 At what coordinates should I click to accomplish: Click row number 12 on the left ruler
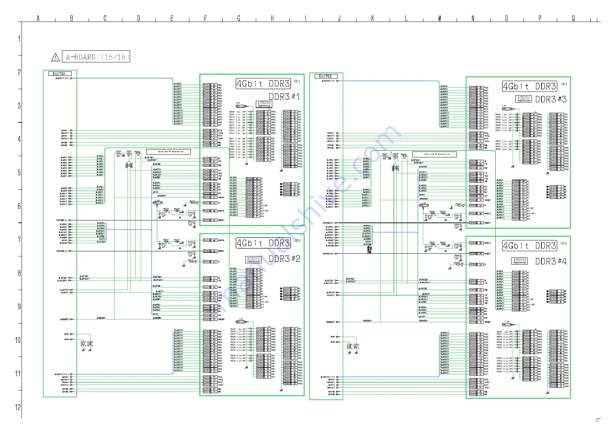click(x=18, y=407)
